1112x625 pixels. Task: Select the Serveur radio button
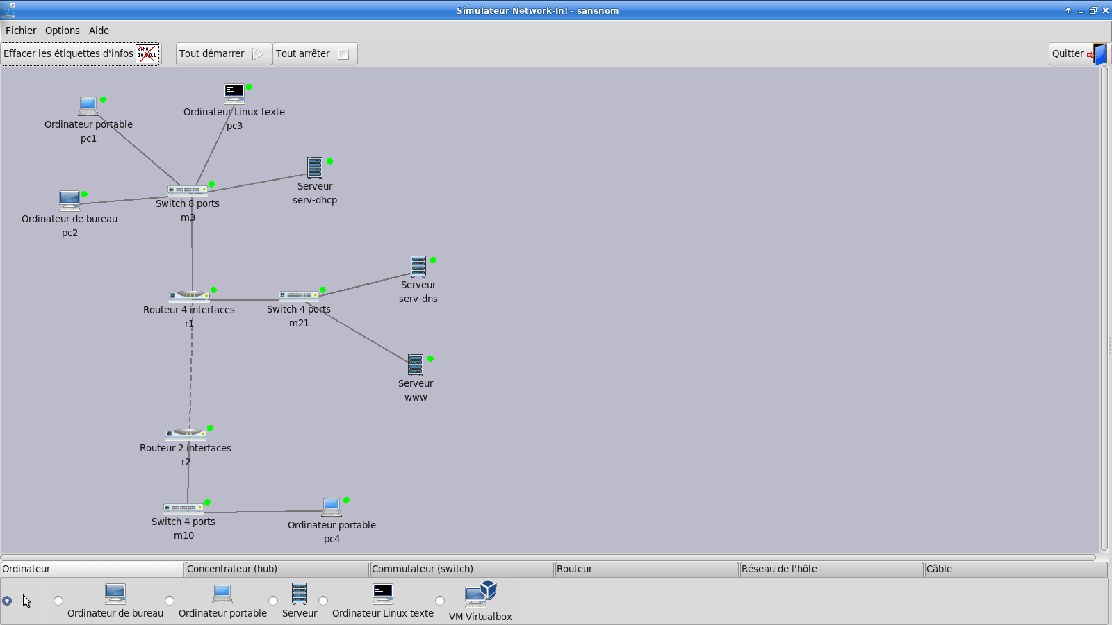point(273,601)
